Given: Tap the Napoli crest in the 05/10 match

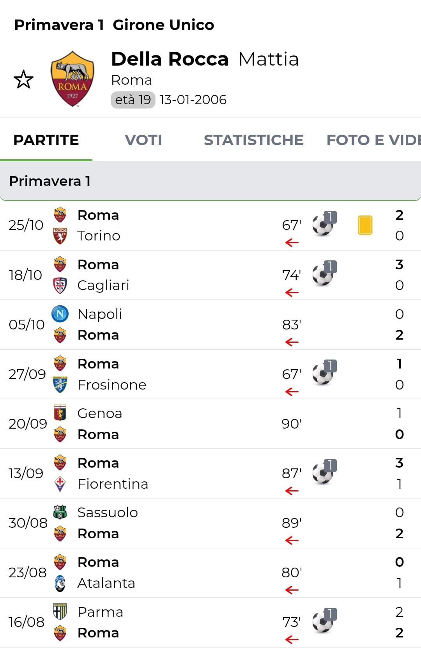Looking at the screenshot, I should (60, 314).
